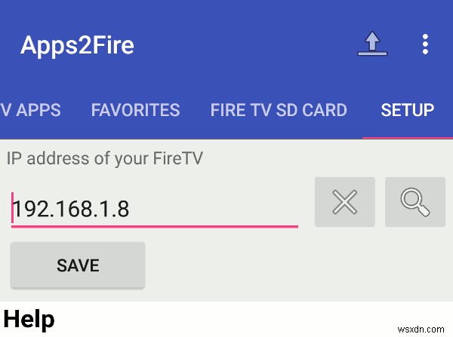Click the empty field area right of 192.168.1.8
Viewport: 453px width, 337px height.
click(x=219, y=208)
